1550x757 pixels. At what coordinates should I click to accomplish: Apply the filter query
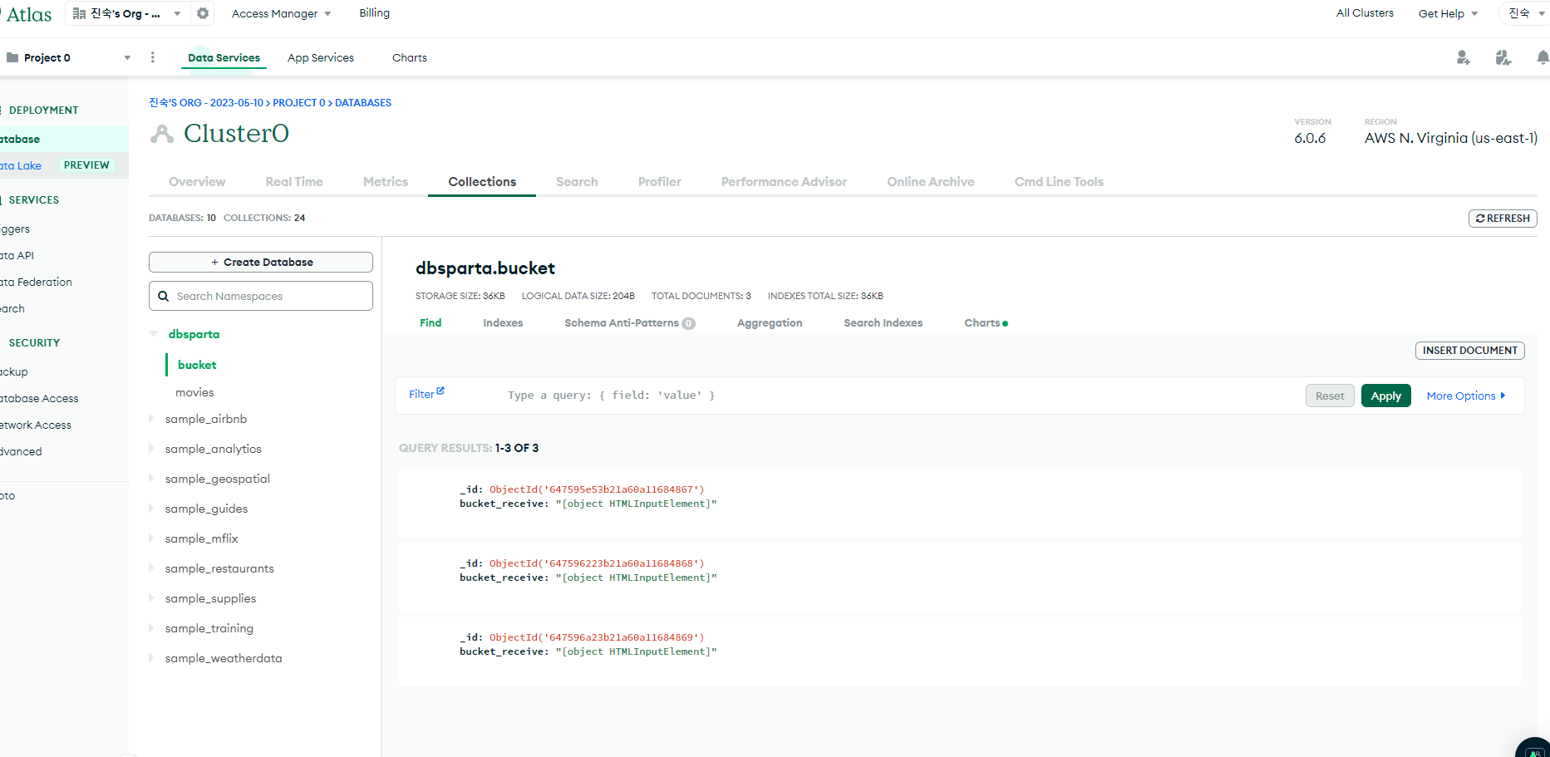pyautogui.click(x=1386, y=396)
